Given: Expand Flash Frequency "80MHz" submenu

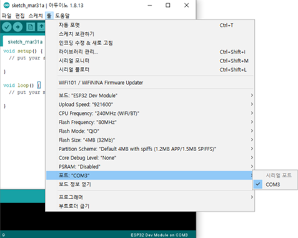Looking at the screenshot, I should pyautogui.click(x=150, y=122).
